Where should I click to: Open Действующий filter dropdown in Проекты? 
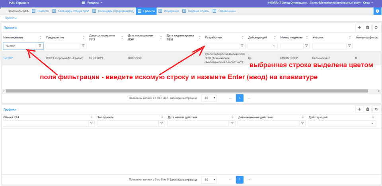[263, 46]
